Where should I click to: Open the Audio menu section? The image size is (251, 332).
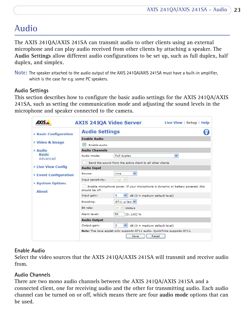pos(42,150)
